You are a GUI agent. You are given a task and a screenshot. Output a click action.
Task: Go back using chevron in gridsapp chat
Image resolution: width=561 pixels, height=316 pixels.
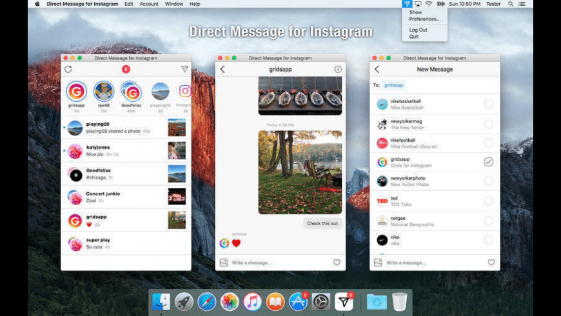(222, 69)
